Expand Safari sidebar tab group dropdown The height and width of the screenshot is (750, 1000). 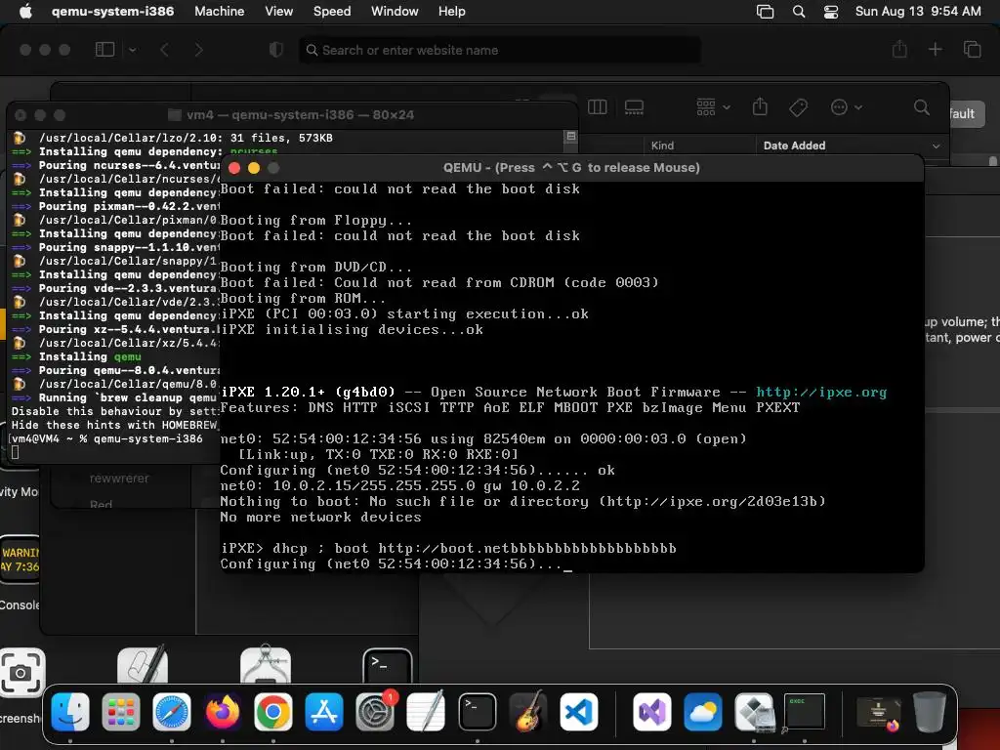point(132,50)
